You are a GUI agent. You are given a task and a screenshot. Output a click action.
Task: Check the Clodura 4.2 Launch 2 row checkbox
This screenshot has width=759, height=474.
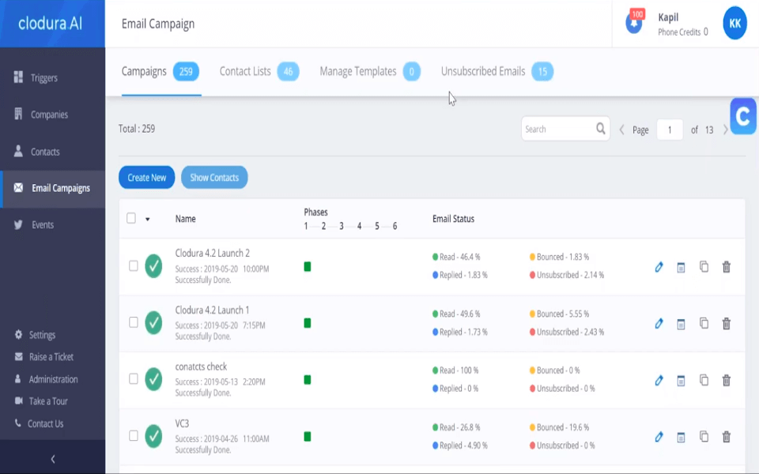click(133, 266)
